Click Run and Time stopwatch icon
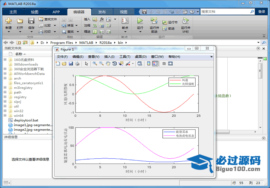270x188 pixels. pyautogui.click(x=185, y=21)
